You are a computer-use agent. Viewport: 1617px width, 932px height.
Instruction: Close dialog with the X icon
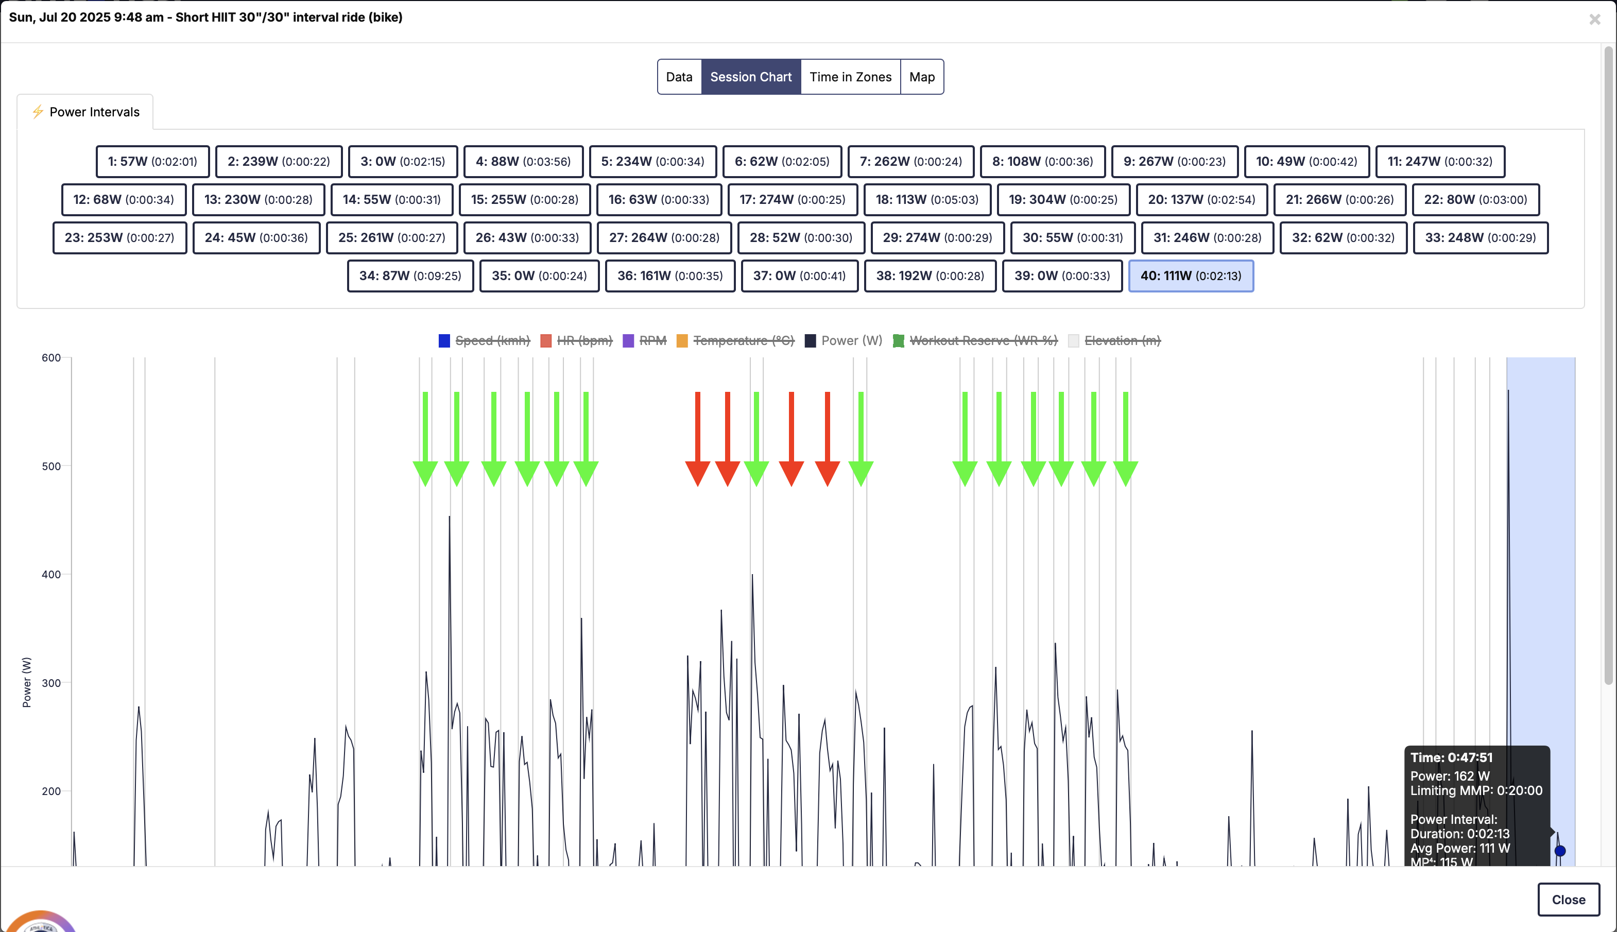point(1594,20)
